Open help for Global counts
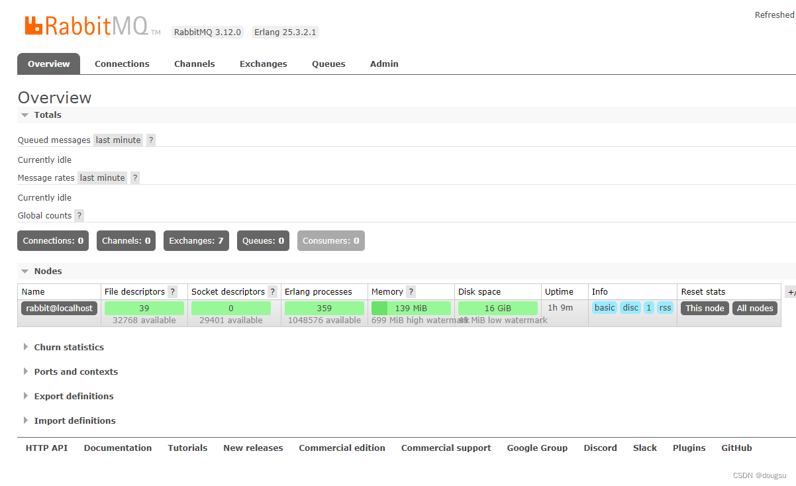796x486 pixels. [x=79, y=216]
